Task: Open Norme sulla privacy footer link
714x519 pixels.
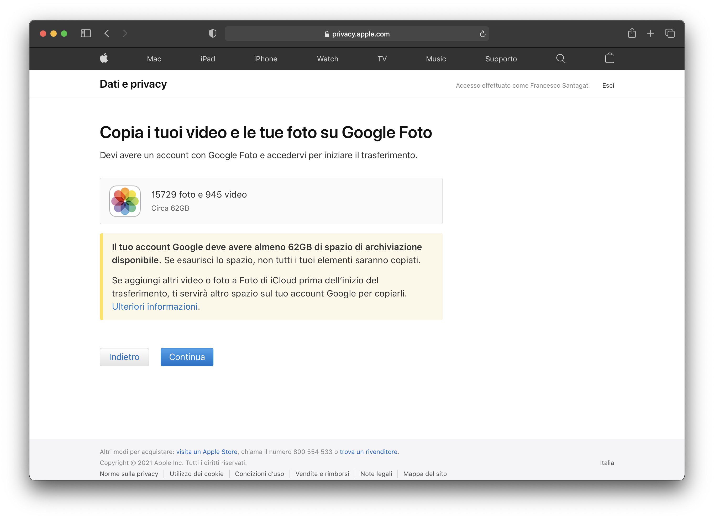Action: click(x=129, y=474)
